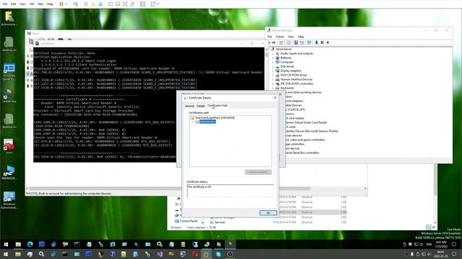Click the guest Start button
The width and height of the screenshot is (462, 259).
[6, 245]
